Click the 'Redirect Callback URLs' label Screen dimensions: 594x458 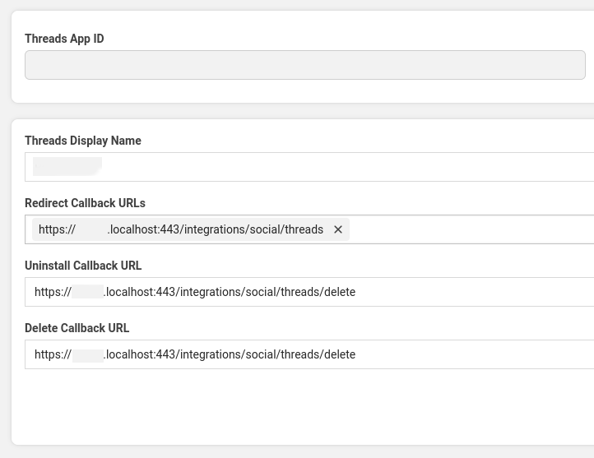pos(86,203)
